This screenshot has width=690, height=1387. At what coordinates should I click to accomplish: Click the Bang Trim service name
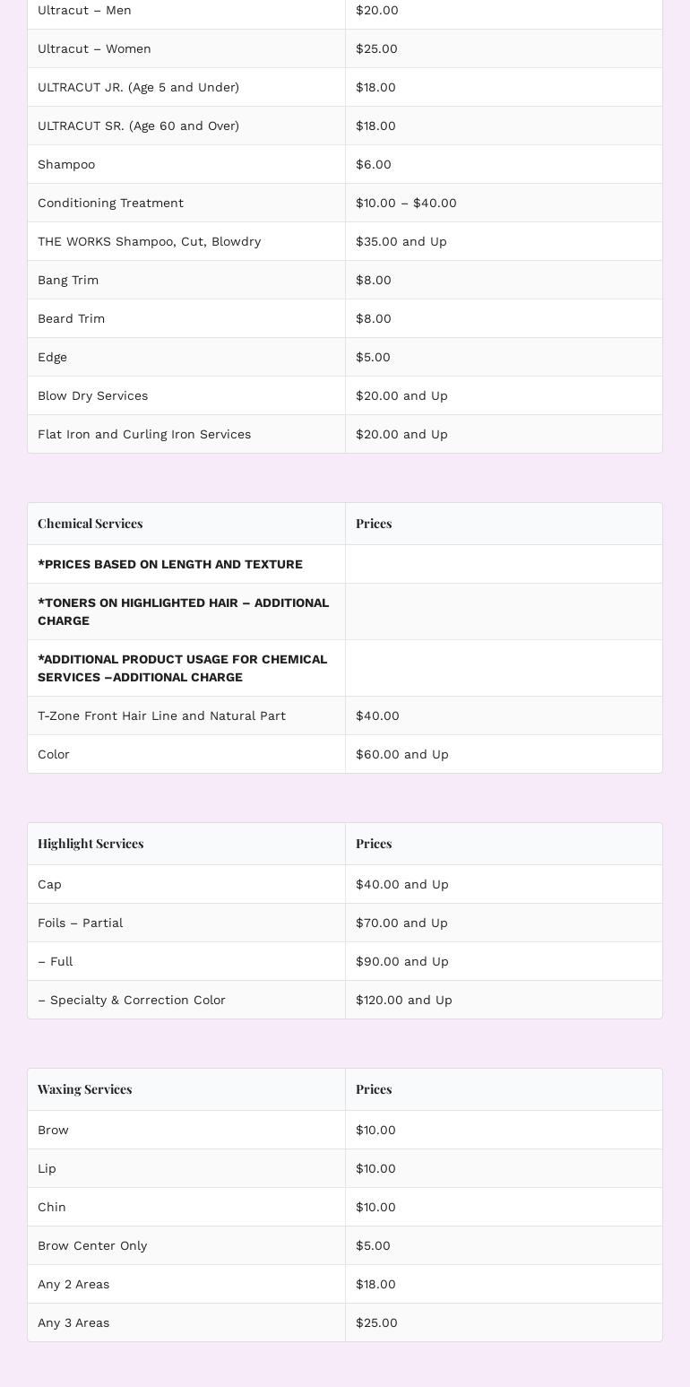click(68, 280)
